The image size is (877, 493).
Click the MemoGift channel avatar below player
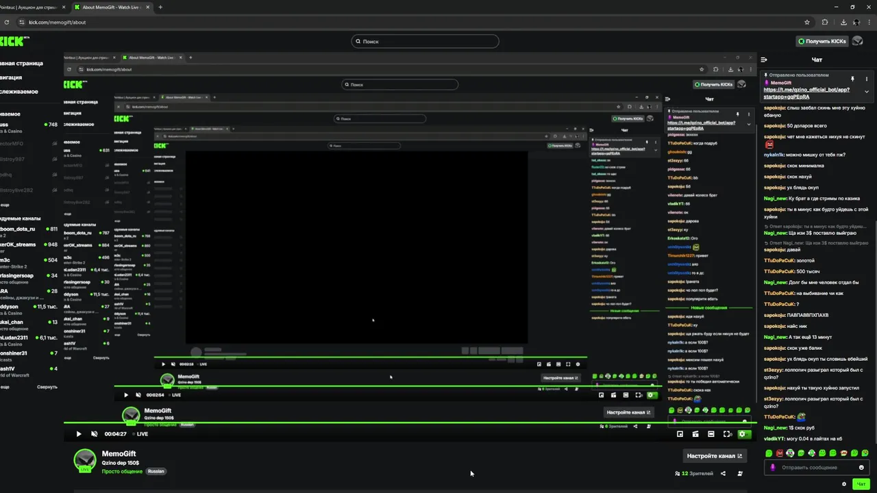coord(85,461)
